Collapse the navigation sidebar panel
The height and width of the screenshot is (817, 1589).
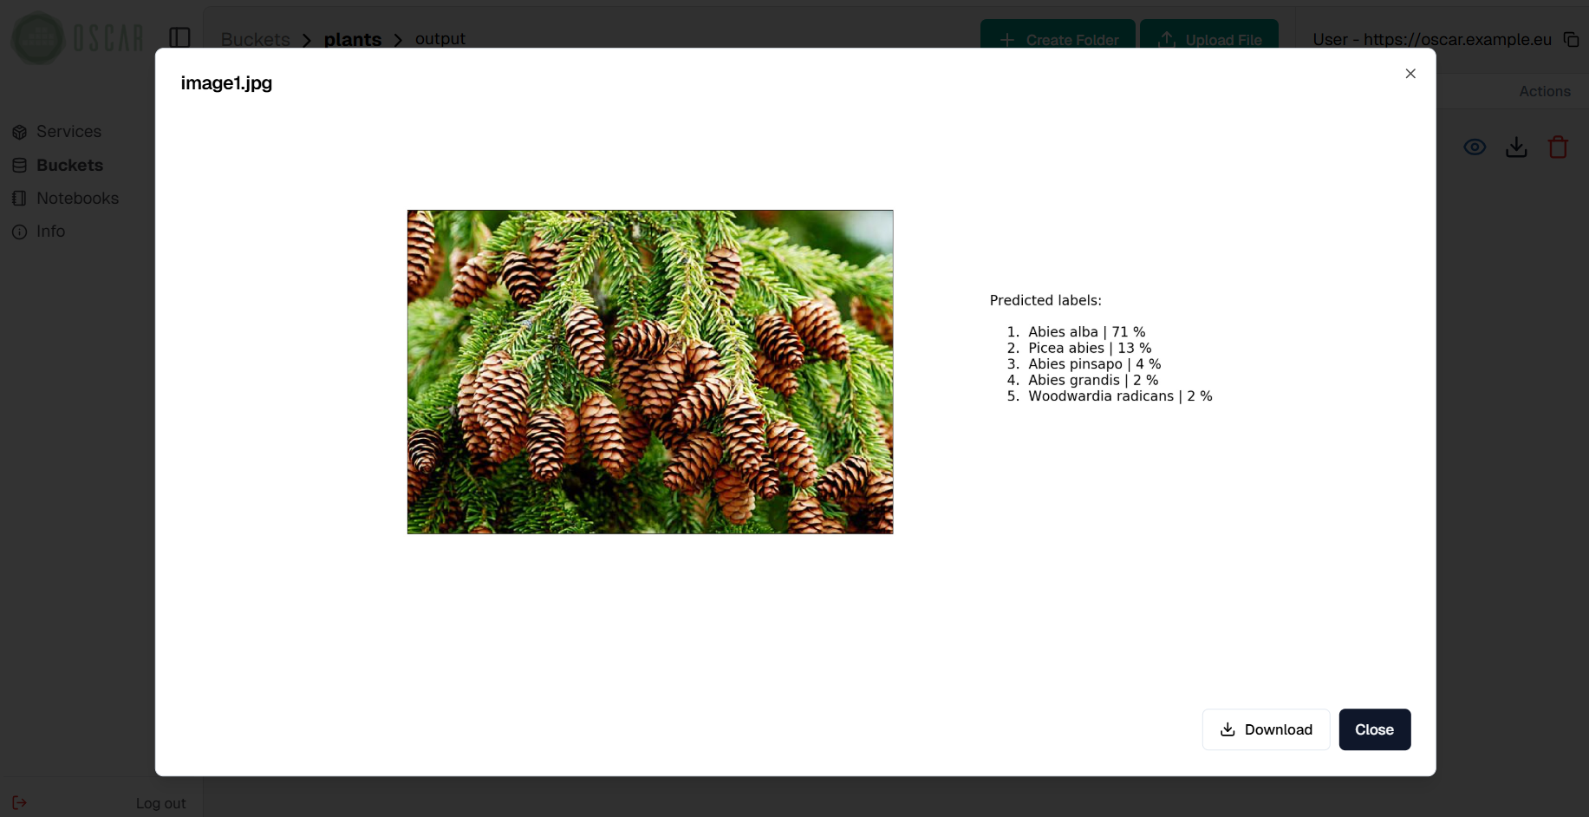point(180,38)
